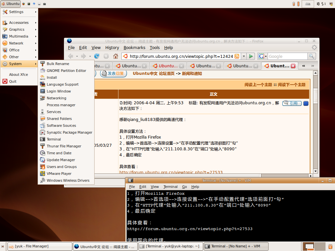Open Firefox Tools menu
Screen dimensions: 335x251
pyautogui.click(x=155, y=48)
